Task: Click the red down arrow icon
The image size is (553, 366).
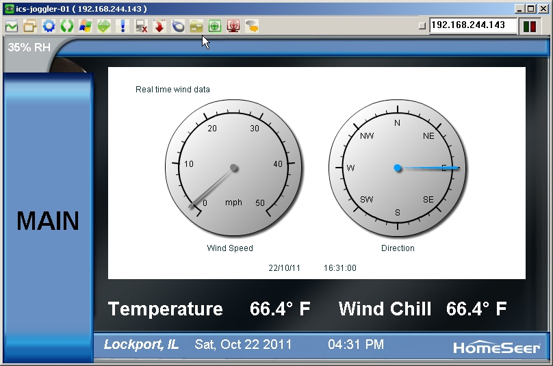Action: coord(159,26)
